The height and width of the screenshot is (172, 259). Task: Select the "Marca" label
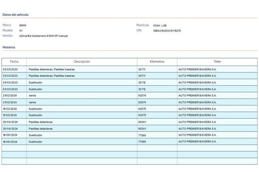click(7, 25)
